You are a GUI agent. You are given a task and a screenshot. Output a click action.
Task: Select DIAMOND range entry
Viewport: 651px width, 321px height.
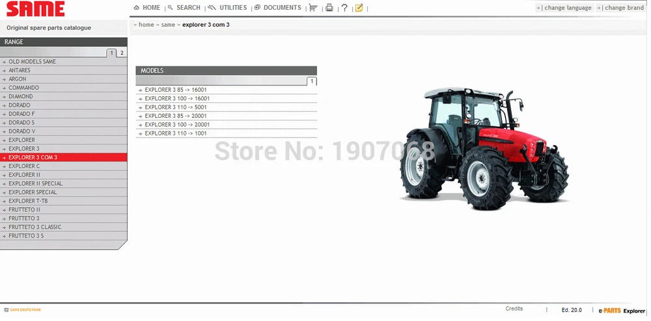coord(64,96)
